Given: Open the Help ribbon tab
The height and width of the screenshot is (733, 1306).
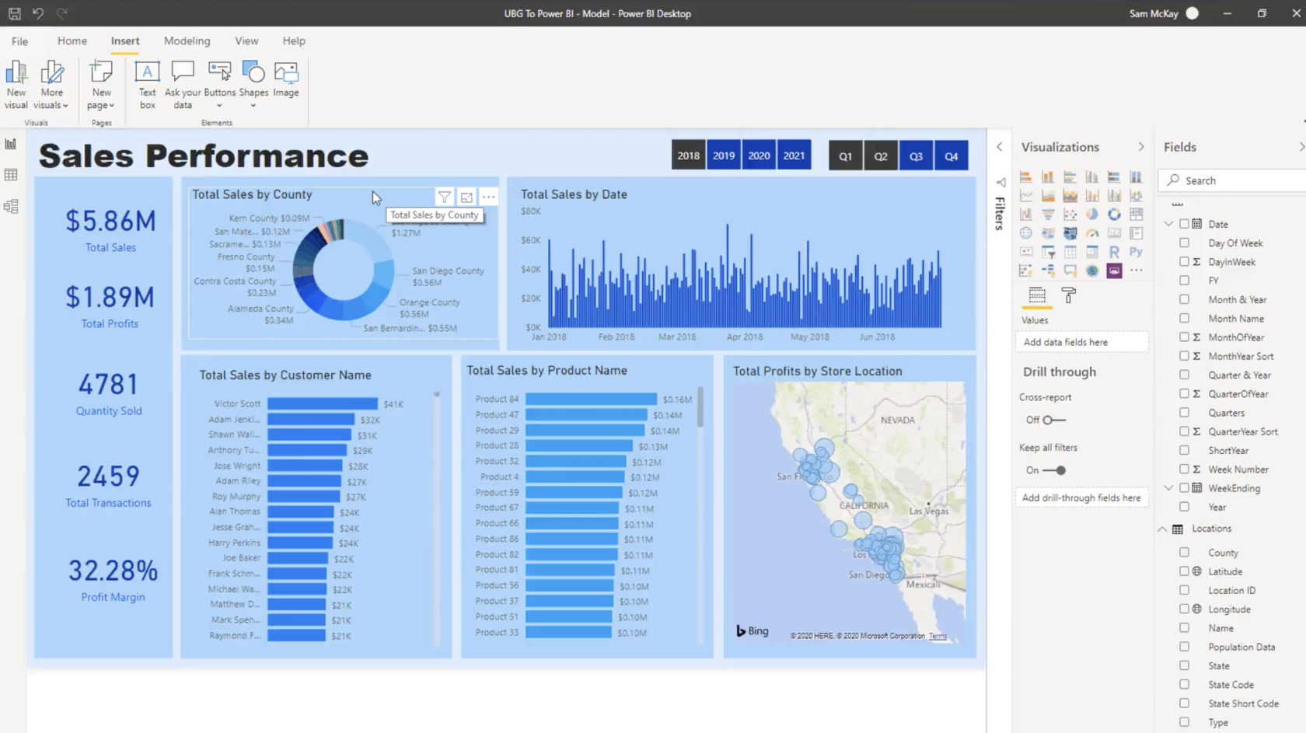Looking at the screenshot, I should pos(294,41).
